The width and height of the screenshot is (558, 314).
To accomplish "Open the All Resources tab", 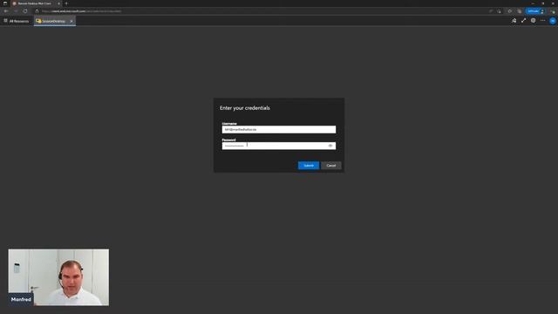I will click(x=17, y=21).
